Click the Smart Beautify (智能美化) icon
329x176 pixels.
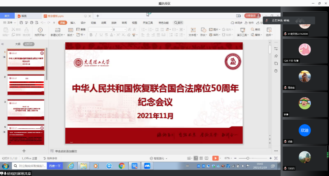151,158
